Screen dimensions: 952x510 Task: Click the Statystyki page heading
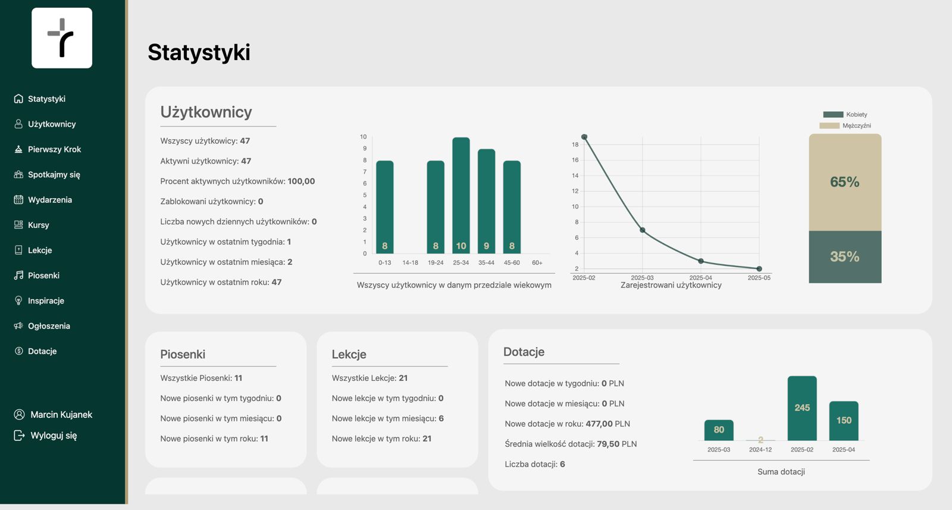pos(199,52)
